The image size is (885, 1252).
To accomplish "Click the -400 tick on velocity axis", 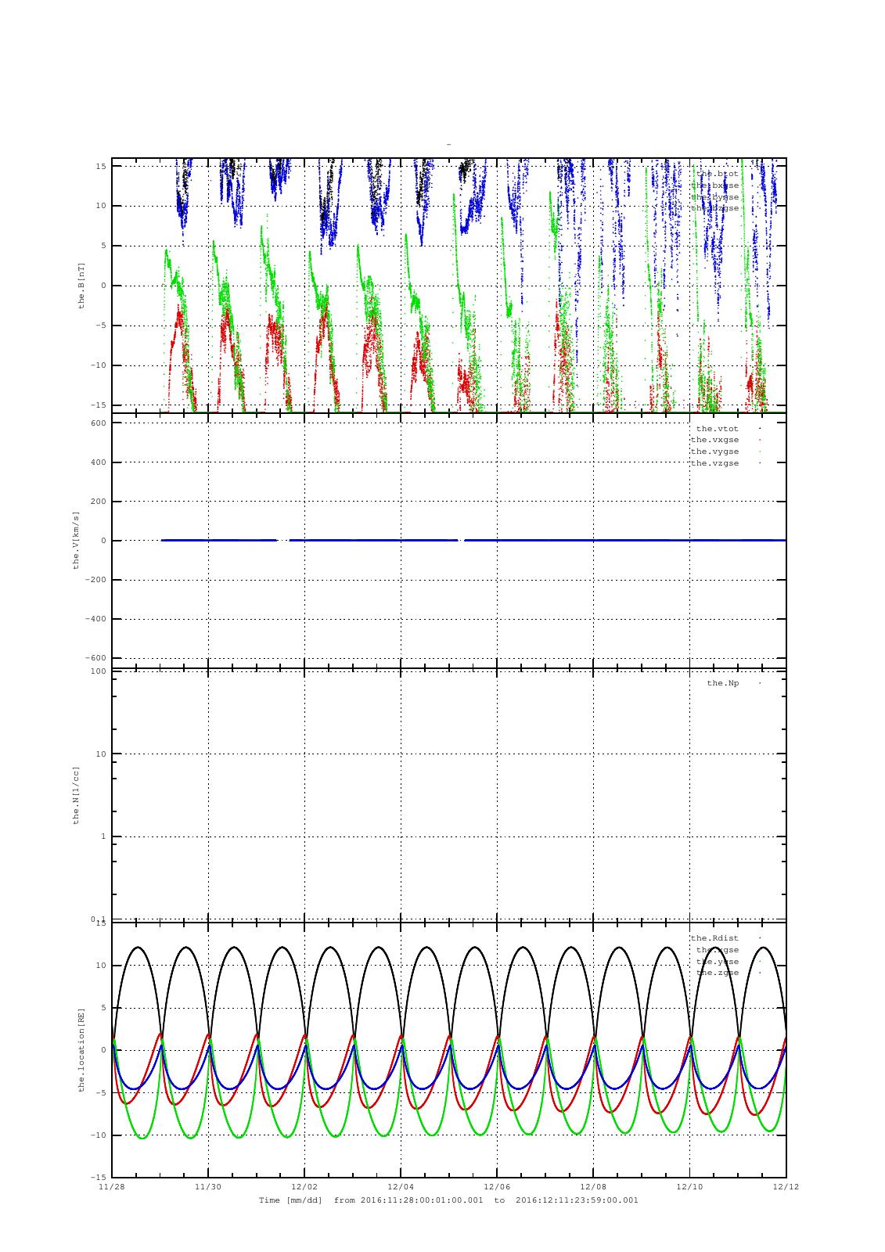I will pyautogui.click(x=96, y=619).
